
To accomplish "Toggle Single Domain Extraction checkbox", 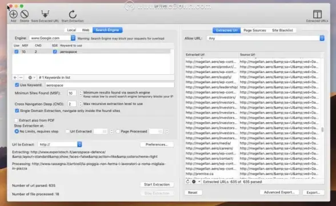I will pyautogui.click(x=17, y=111).
